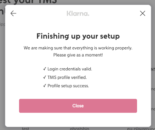Click the 'ghostship' cell in the background table

pyautogui.click(x=79, y=129)
